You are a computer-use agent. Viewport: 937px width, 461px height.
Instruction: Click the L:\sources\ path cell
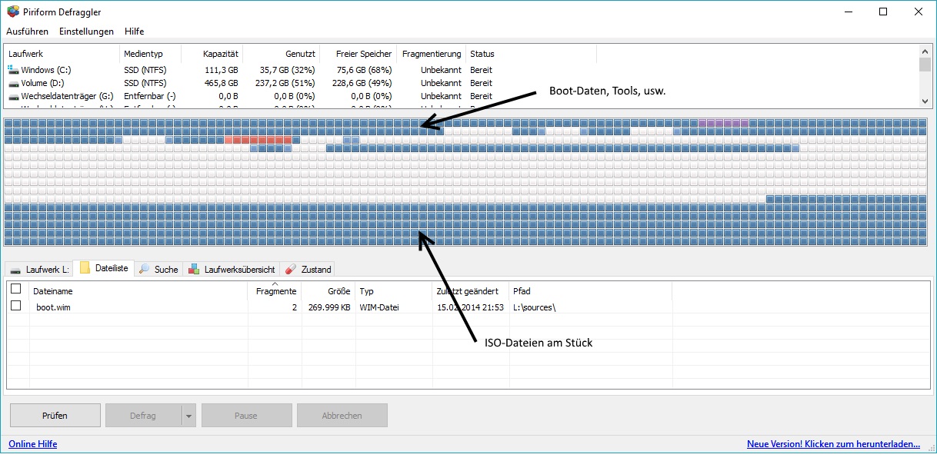(x=534, y=307)
